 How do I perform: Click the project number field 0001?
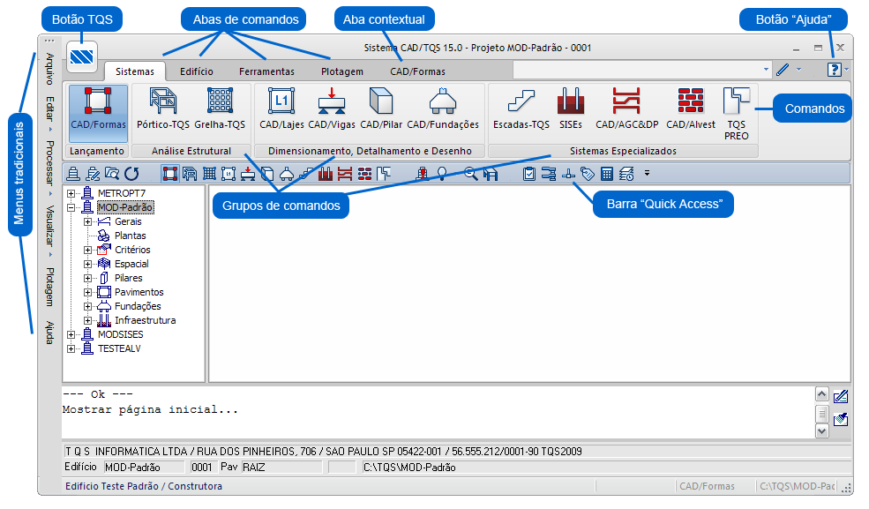(x=202, y=468)
